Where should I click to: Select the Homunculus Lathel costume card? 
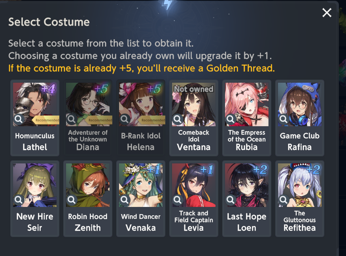click(x=35, y=118)
